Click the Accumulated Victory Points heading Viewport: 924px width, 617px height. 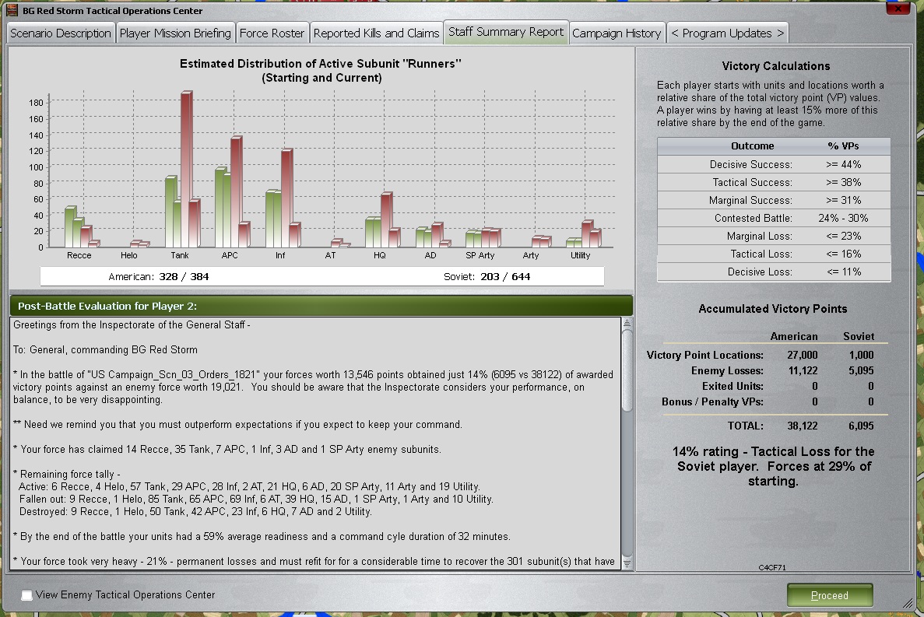(x=772, y=308)
